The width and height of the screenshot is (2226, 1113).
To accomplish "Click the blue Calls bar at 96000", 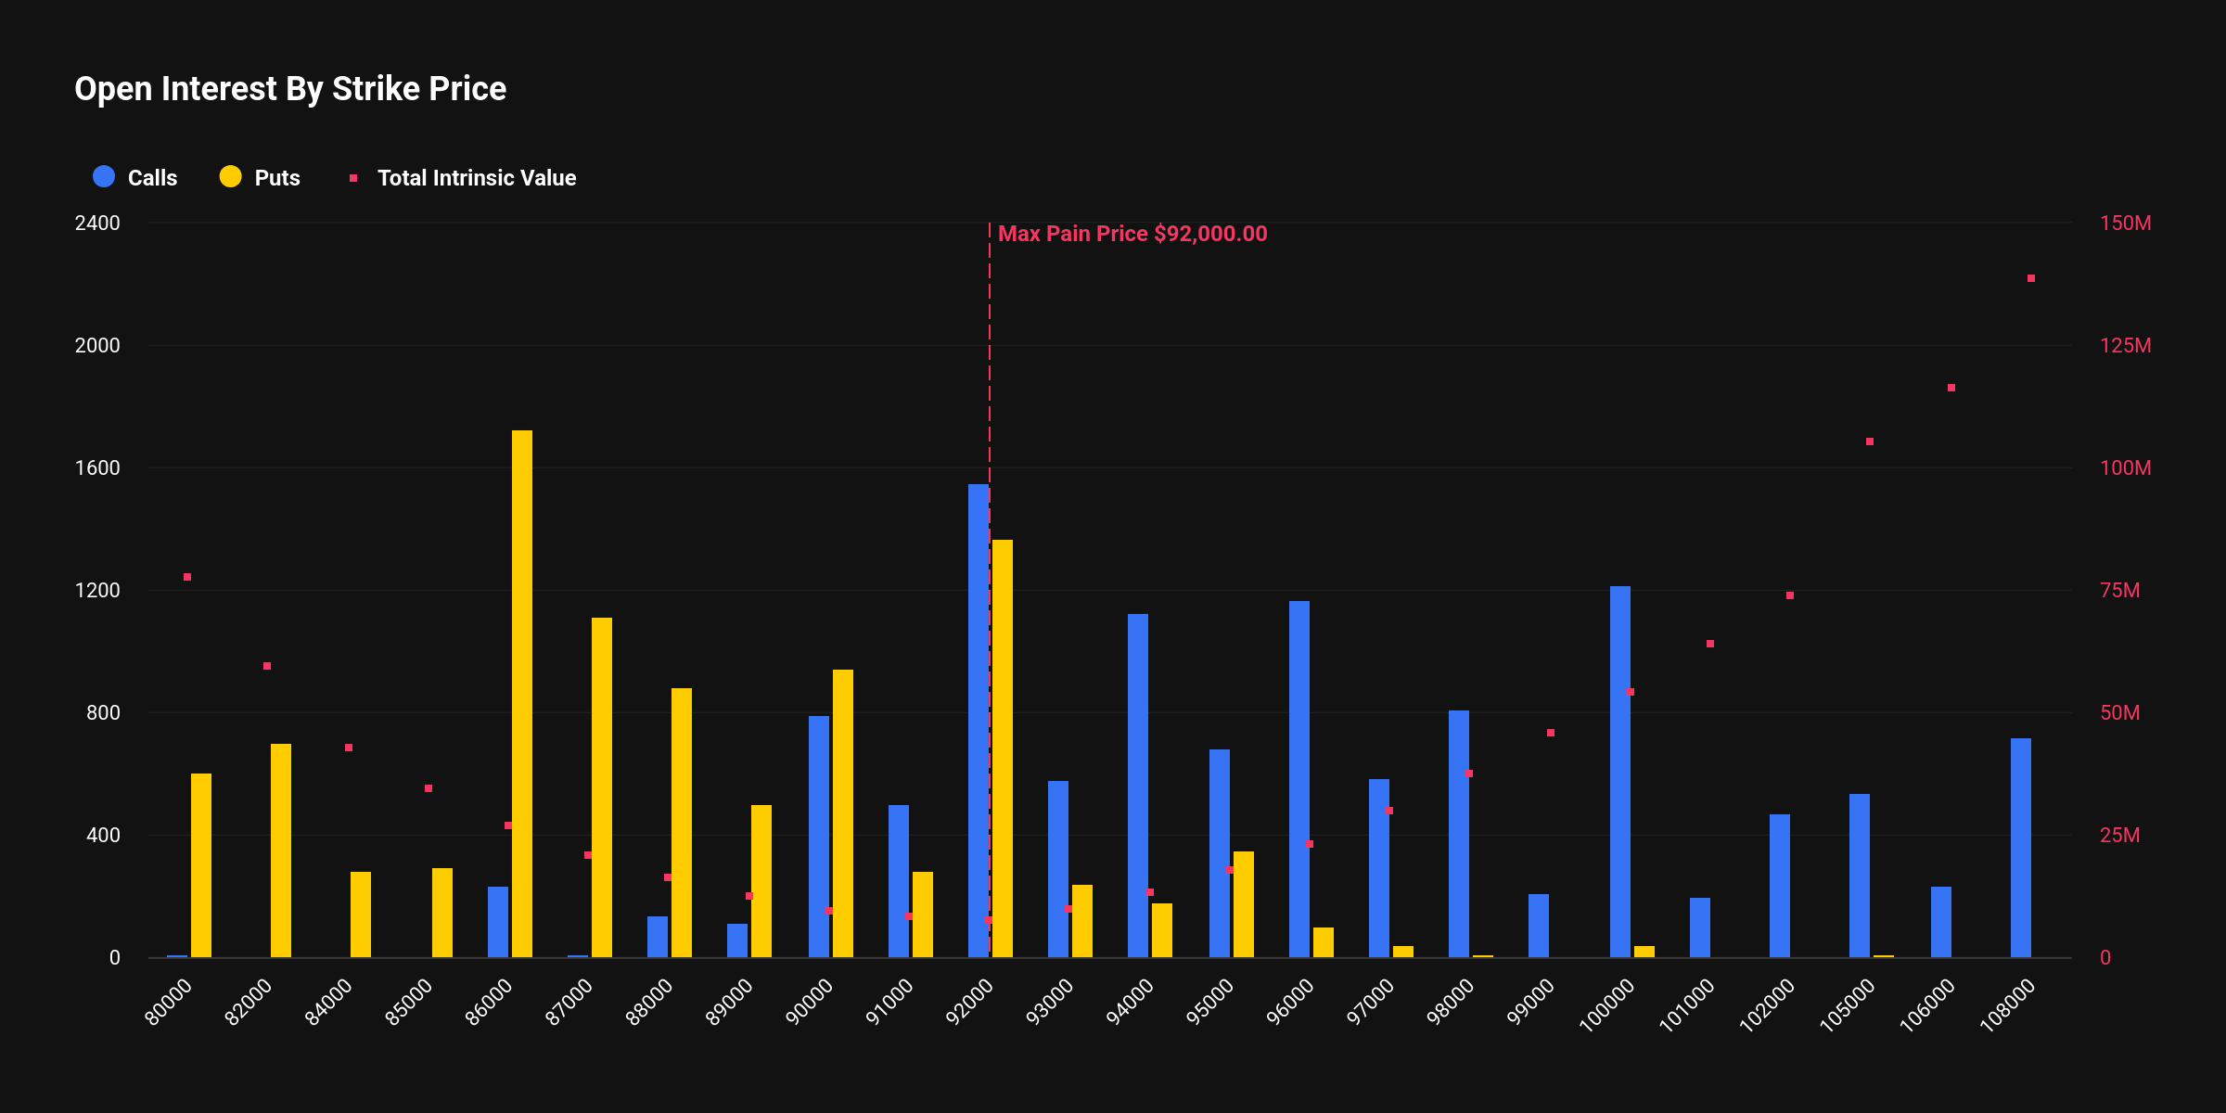I will point(1299,779).
